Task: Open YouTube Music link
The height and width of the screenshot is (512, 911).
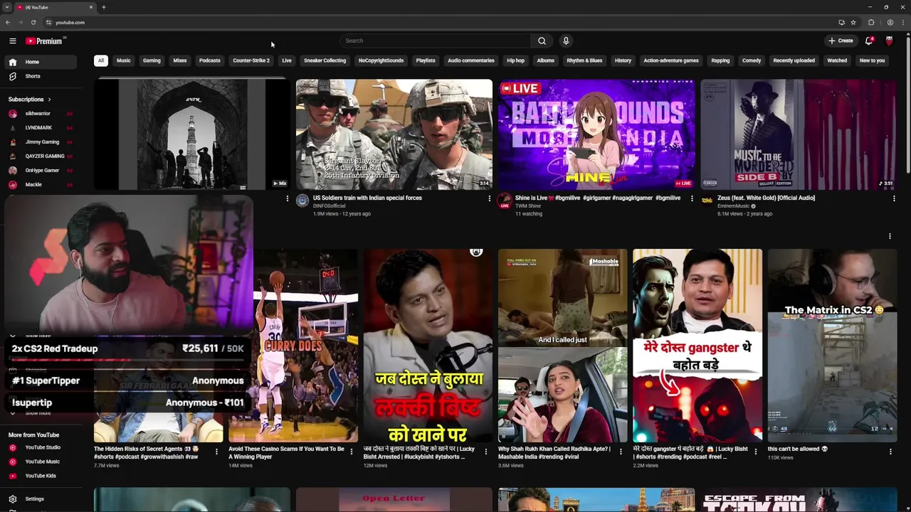Action: [x=39, y=462]
